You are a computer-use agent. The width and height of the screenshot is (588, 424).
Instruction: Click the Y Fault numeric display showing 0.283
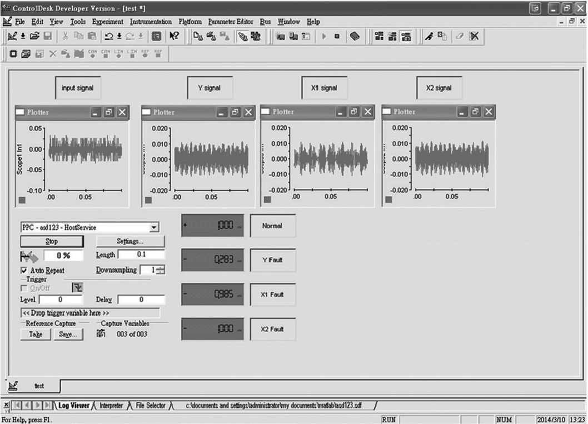tap(212, 260)
